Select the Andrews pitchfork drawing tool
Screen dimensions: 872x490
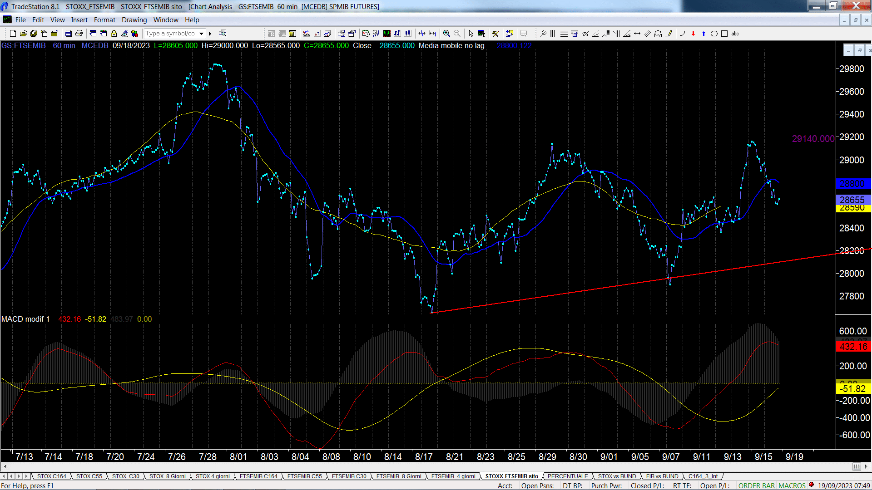point(543,34)
